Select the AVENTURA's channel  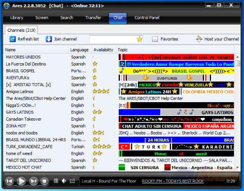pos(18,78)
